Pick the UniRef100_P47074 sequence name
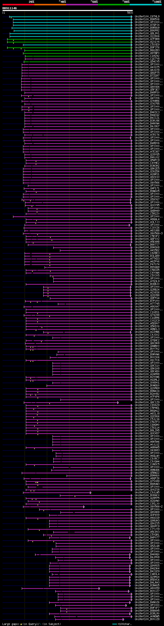Image resolution: width=164 pixels, height=626 pixels. (147, 264)
